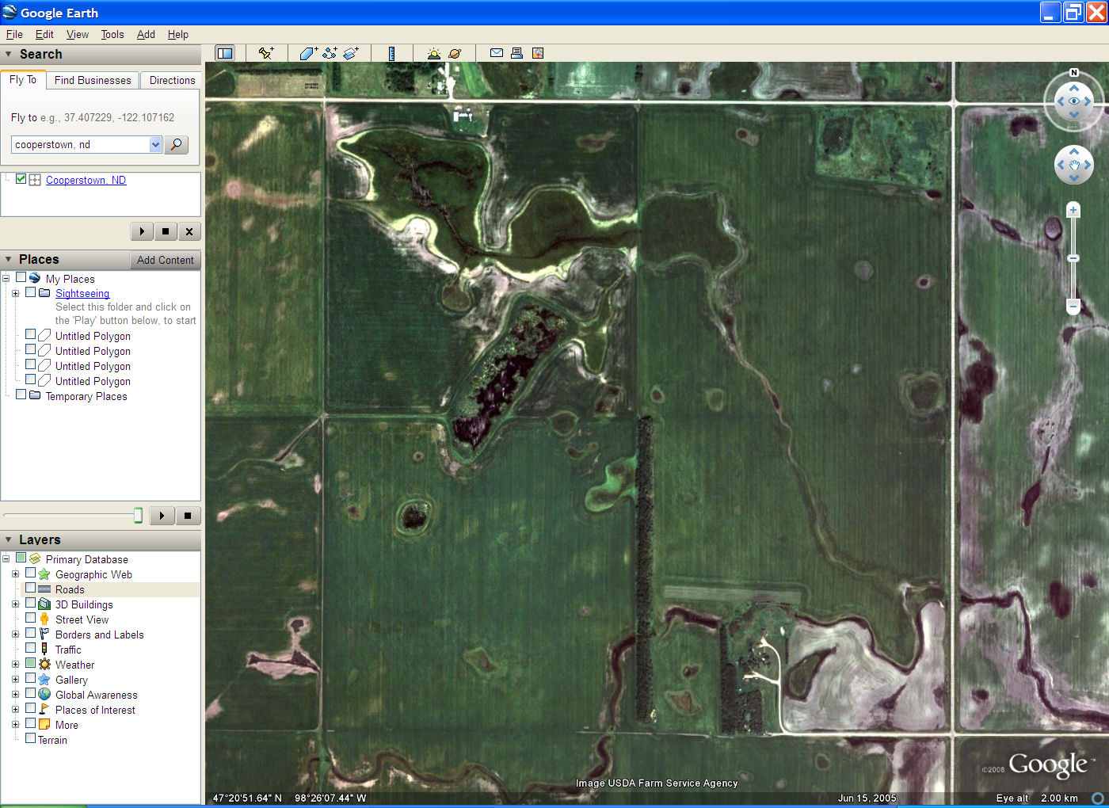Screen dimensions: 1109x808
Task: Click the streaming status indicator circle
Action: pos(1098,798)
